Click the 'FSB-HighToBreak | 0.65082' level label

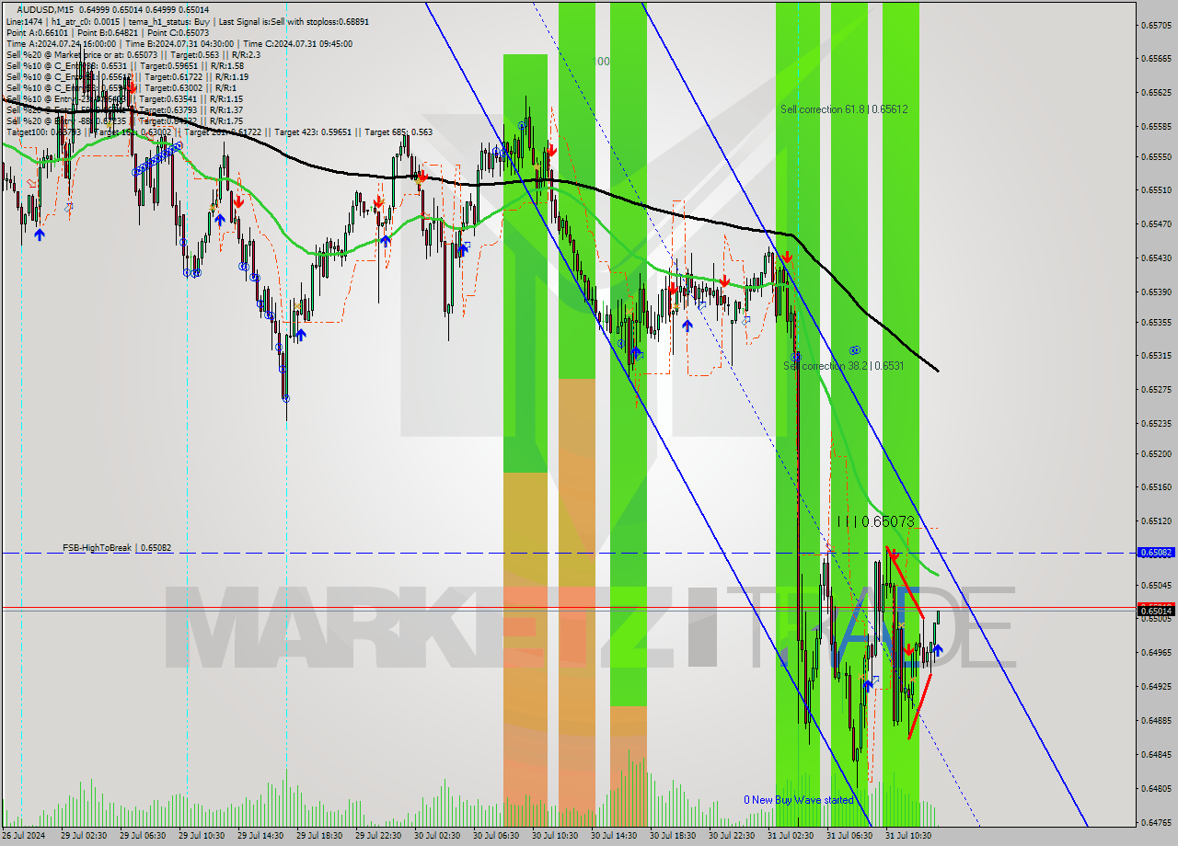click(117, 548)
